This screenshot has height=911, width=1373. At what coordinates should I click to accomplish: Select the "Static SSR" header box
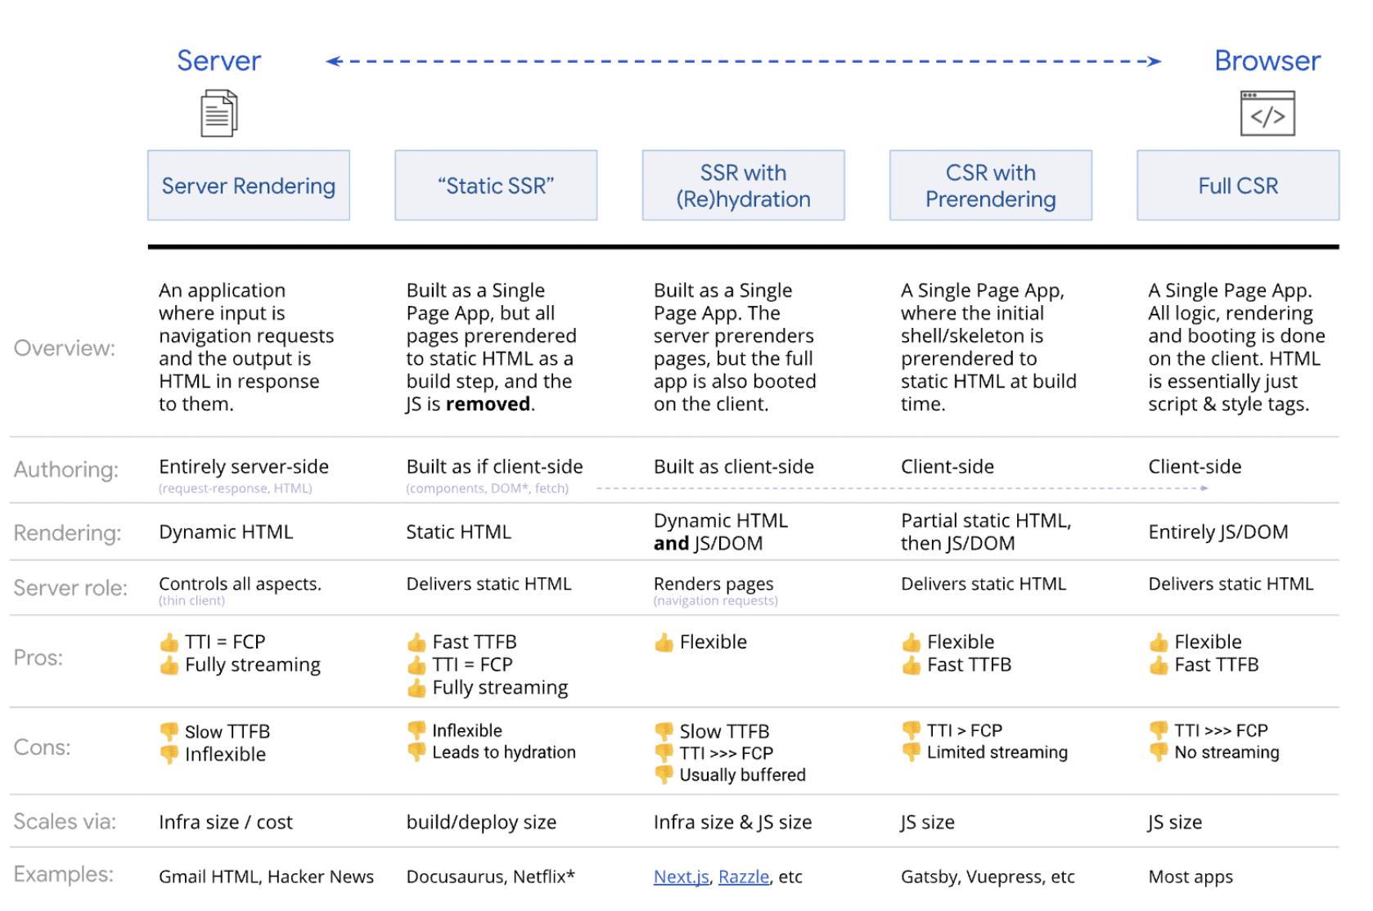tap(496, 186)
